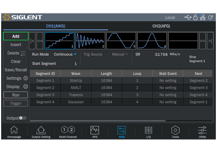Screen dimensions: 217x153
Task: Select the CH1(AWG) tab
Action: [56, 26]
